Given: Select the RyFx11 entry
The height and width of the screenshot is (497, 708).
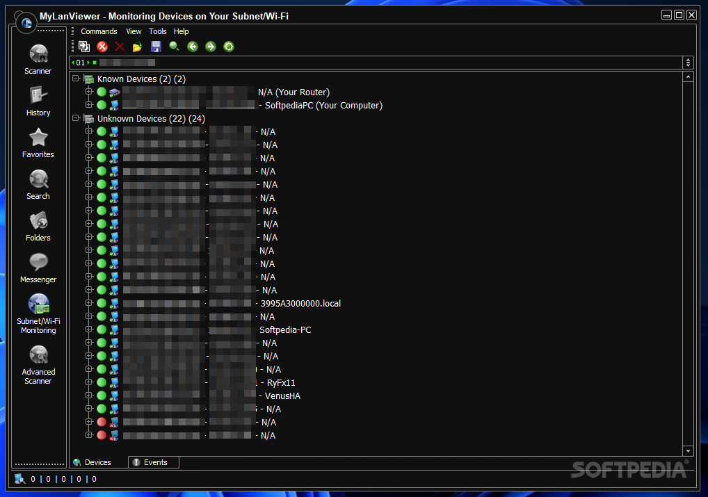Looking at the screenshot, I should [x=281, y=383].
